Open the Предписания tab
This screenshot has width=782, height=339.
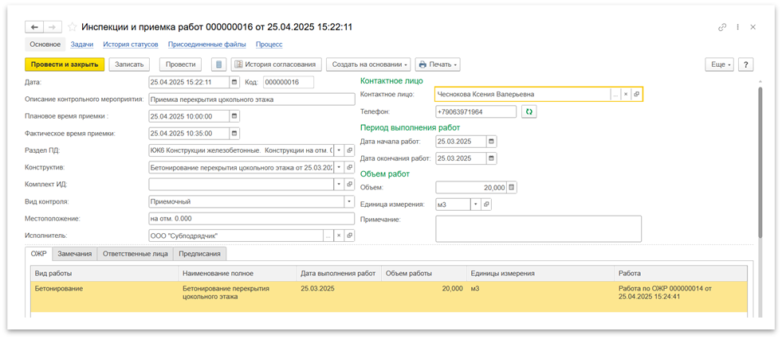[x=200, y=254]
